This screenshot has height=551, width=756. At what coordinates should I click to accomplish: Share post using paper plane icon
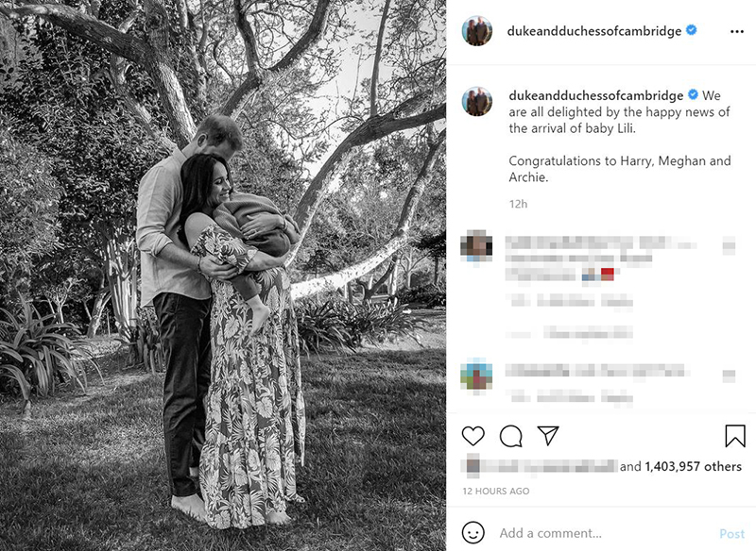point(548,436)
